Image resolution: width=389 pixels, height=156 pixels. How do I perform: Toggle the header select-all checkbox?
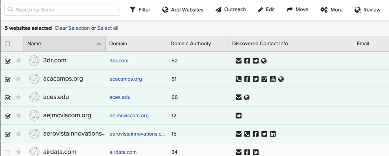tap(7, 44)
